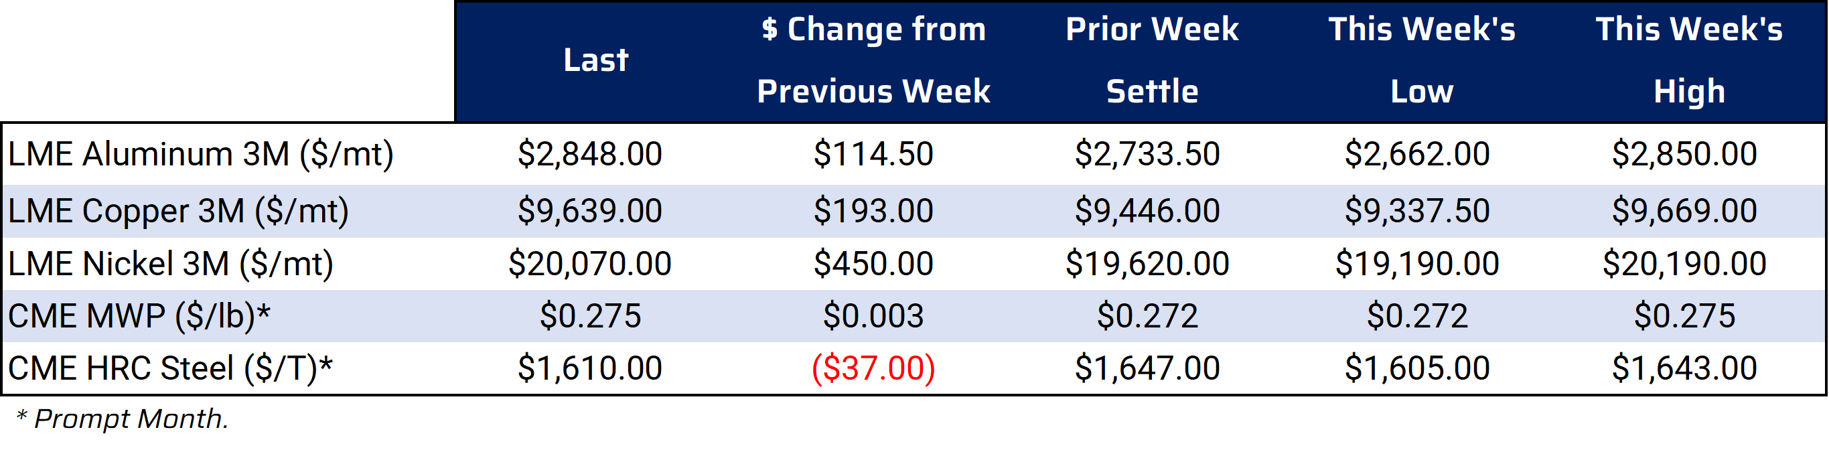Select Aluminum last price $2,848.00

point(590,154)
